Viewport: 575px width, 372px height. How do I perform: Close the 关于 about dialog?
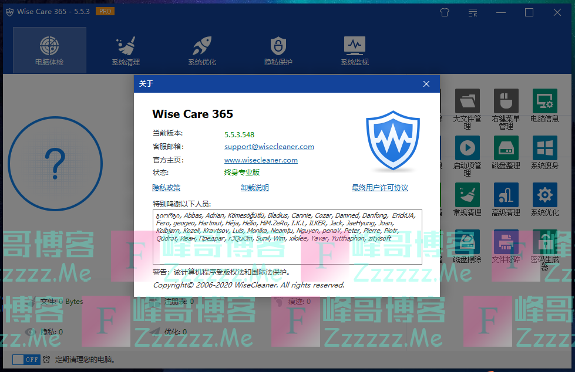(426, 84)
